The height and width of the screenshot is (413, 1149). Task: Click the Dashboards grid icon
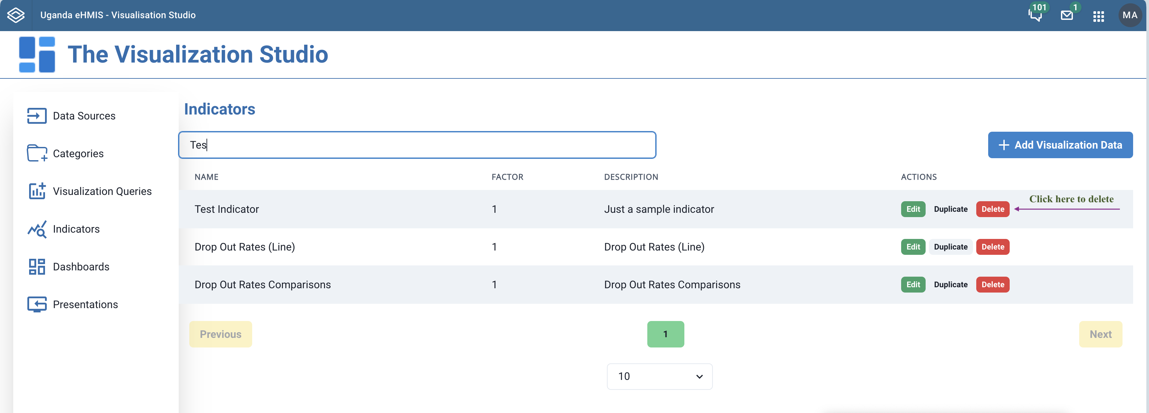pos(37,267)
